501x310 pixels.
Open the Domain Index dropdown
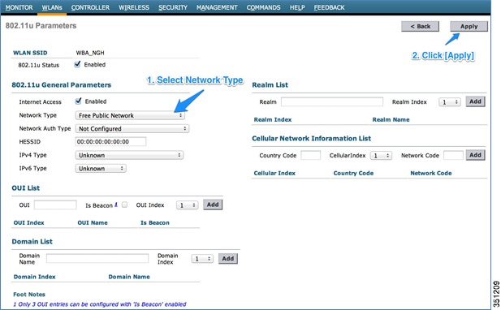click(202, 259)
